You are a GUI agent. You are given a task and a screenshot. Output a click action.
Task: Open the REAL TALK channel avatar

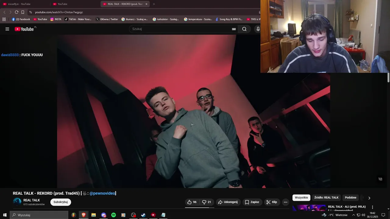click(17, 202)
